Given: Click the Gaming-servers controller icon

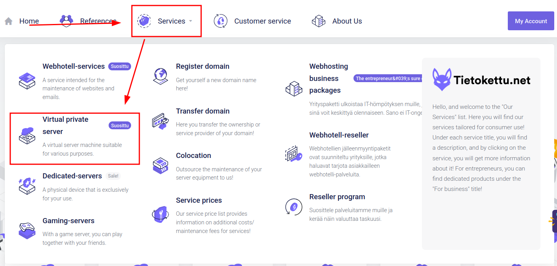Looking at the screenshot, I should 27,230.
